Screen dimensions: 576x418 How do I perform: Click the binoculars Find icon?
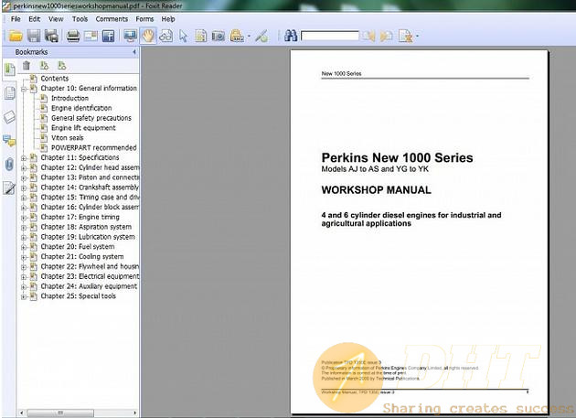[291, 36]
